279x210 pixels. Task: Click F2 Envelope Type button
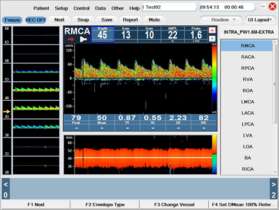(x=105, y=204)
